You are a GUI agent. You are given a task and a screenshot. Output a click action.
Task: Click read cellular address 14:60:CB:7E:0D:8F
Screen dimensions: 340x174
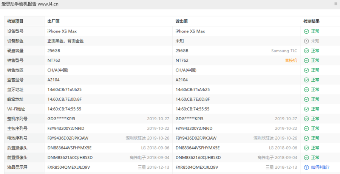pyautogui.click(x=193, y=99)
